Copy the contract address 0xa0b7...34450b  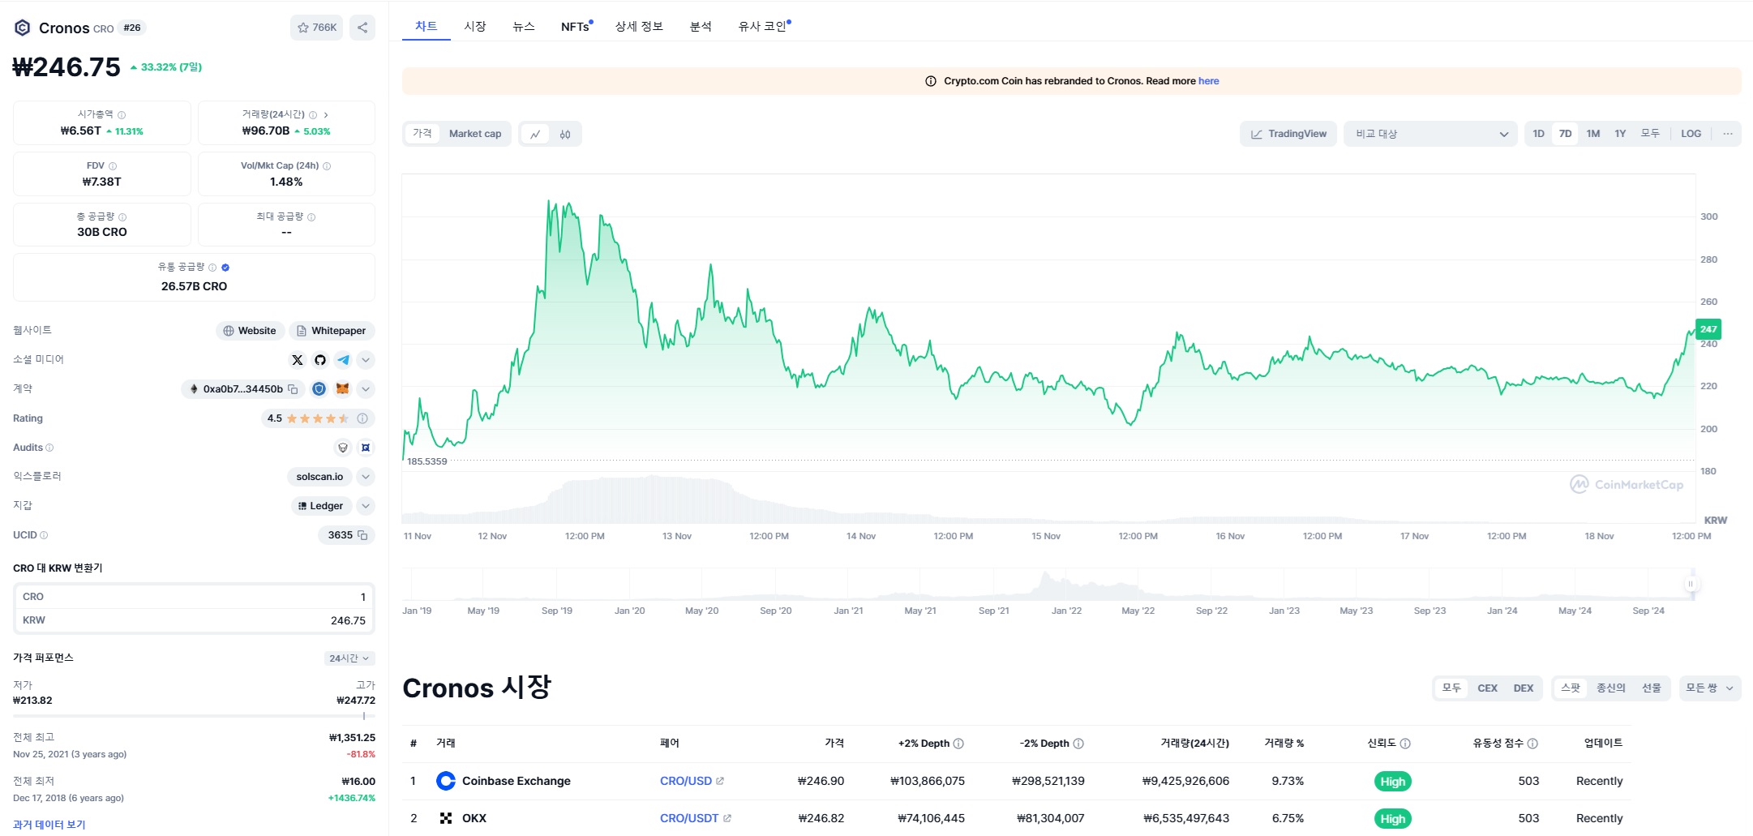(293, 389)
